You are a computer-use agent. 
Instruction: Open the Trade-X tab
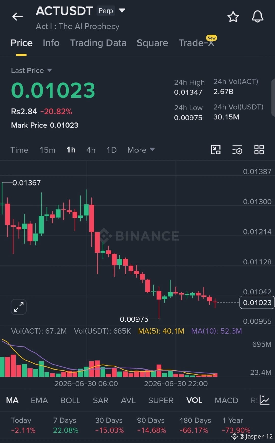[x=196, y=43]
